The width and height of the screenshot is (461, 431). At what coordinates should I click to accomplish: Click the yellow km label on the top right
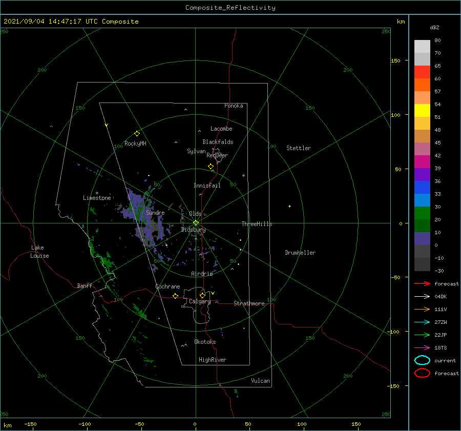coord(401,22)
